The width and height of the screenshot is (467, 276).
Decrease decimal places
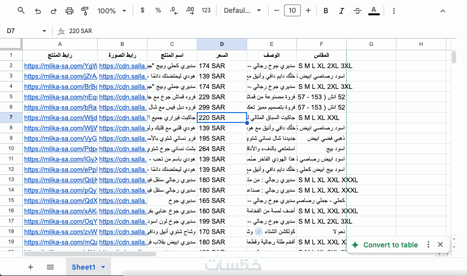coord(174,11)
